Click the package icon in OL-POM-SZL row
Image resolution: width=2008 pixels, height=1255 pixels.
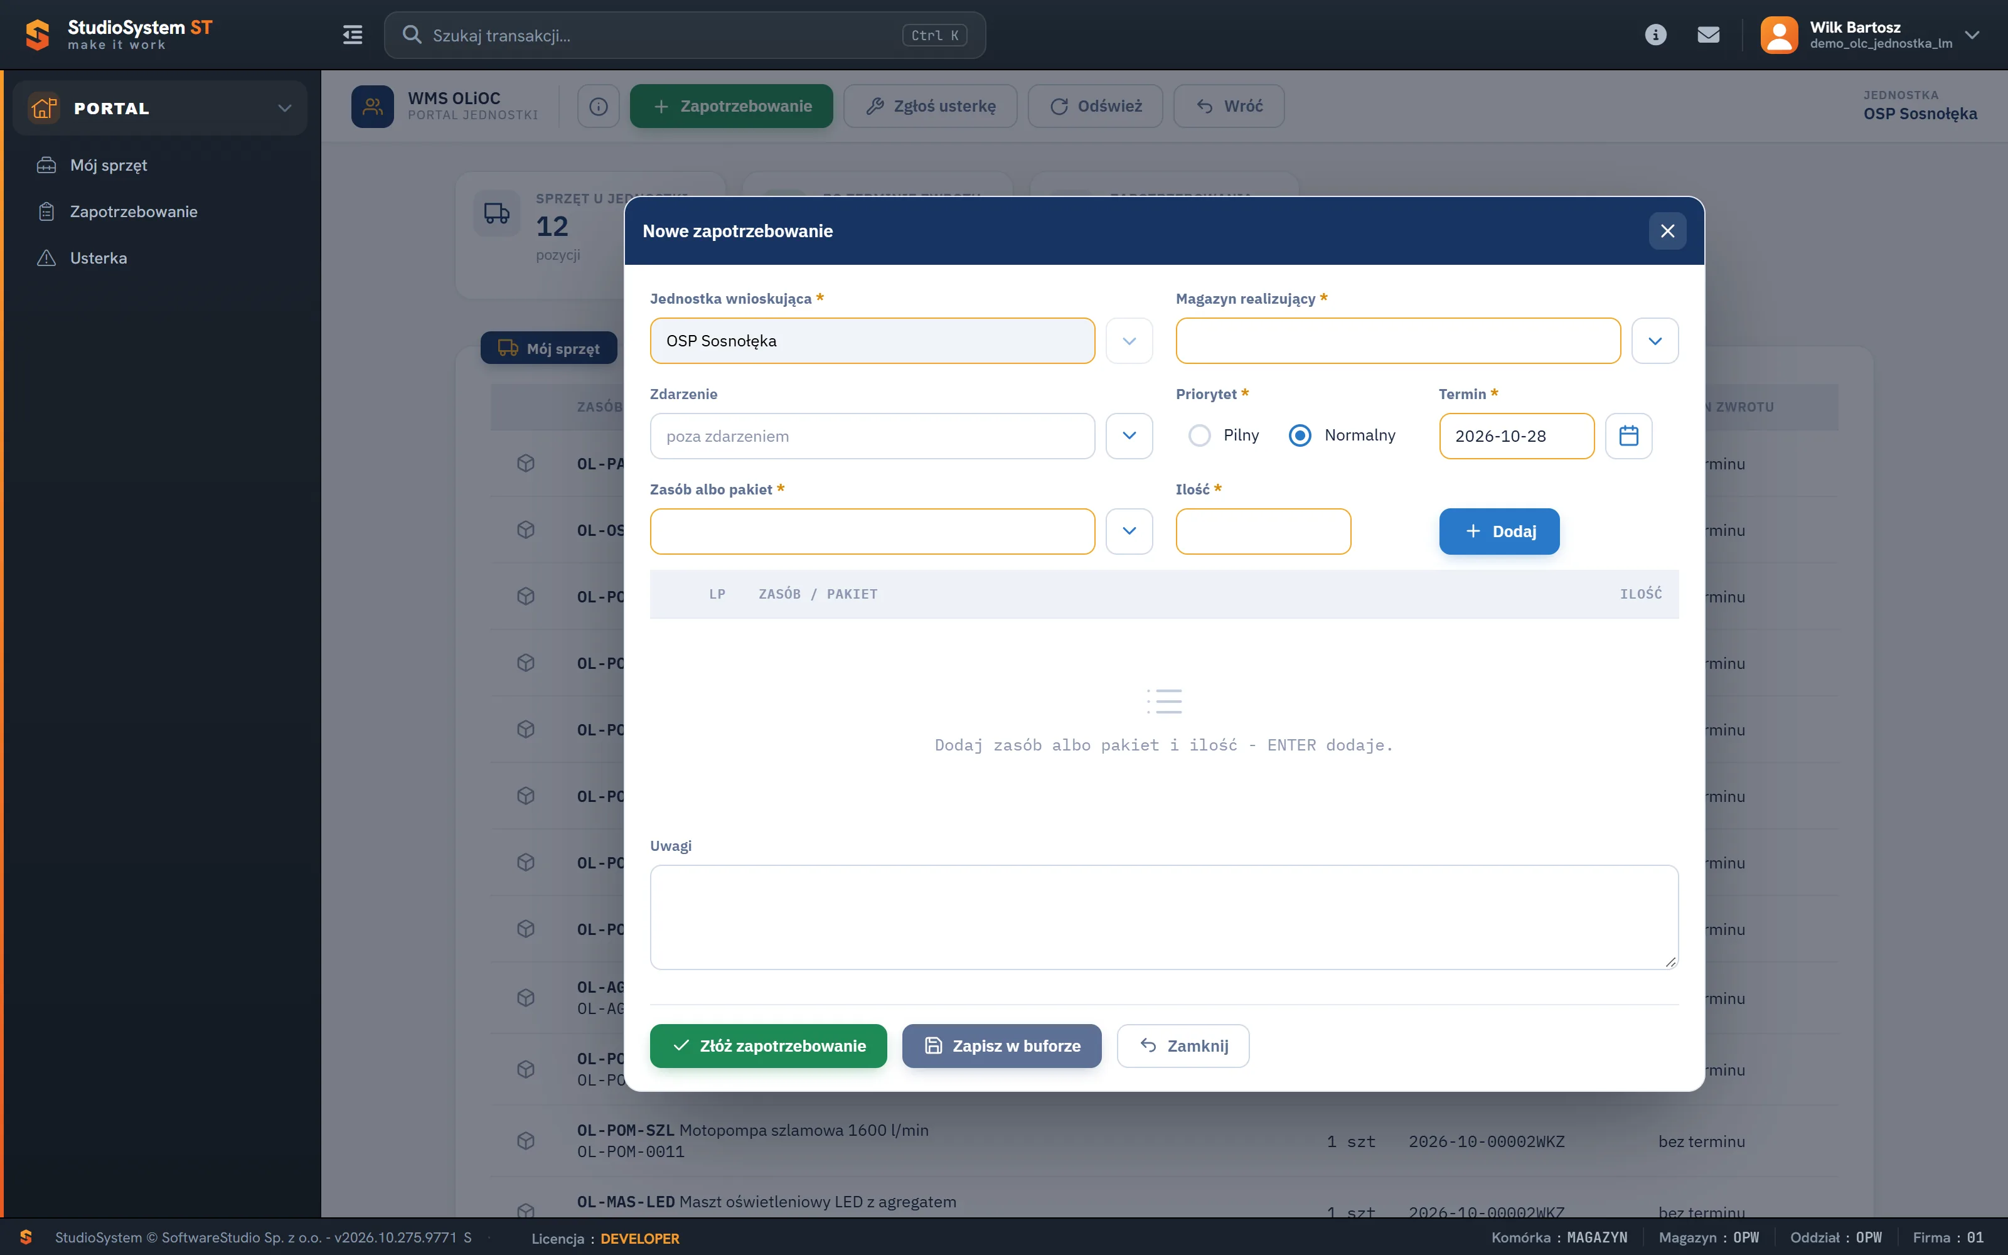(x=526, y=1140)
